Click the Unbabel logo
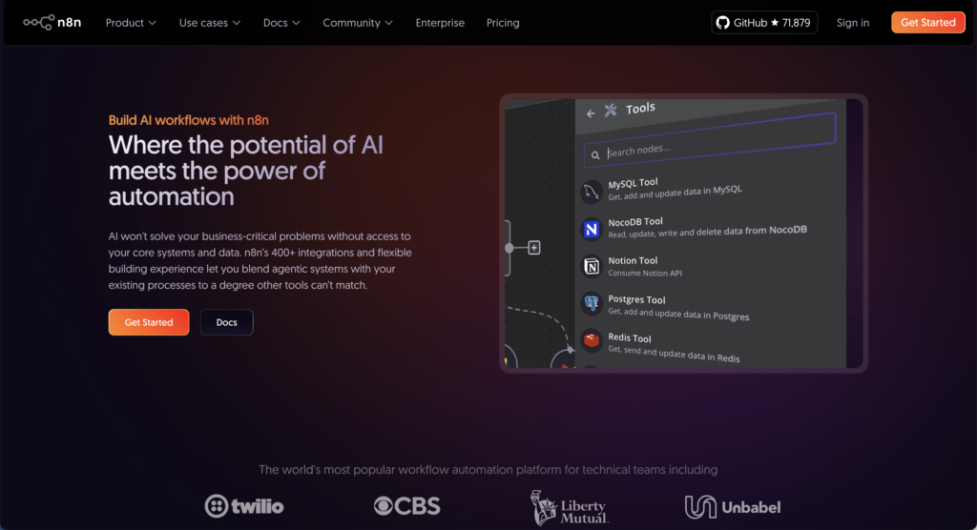Screen dimensions: 977x530 [x=732, y=507]
